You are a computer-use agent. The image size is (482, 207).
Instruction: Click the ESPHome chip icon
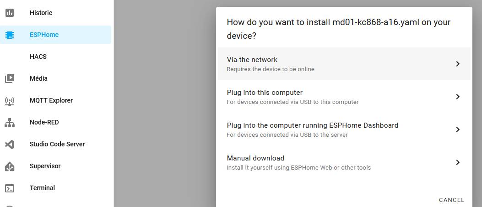pos(10,35)
